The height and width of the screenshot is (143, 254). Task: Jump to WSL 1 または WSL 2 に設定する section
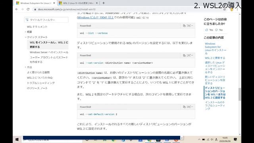click(x=215, y=93)
